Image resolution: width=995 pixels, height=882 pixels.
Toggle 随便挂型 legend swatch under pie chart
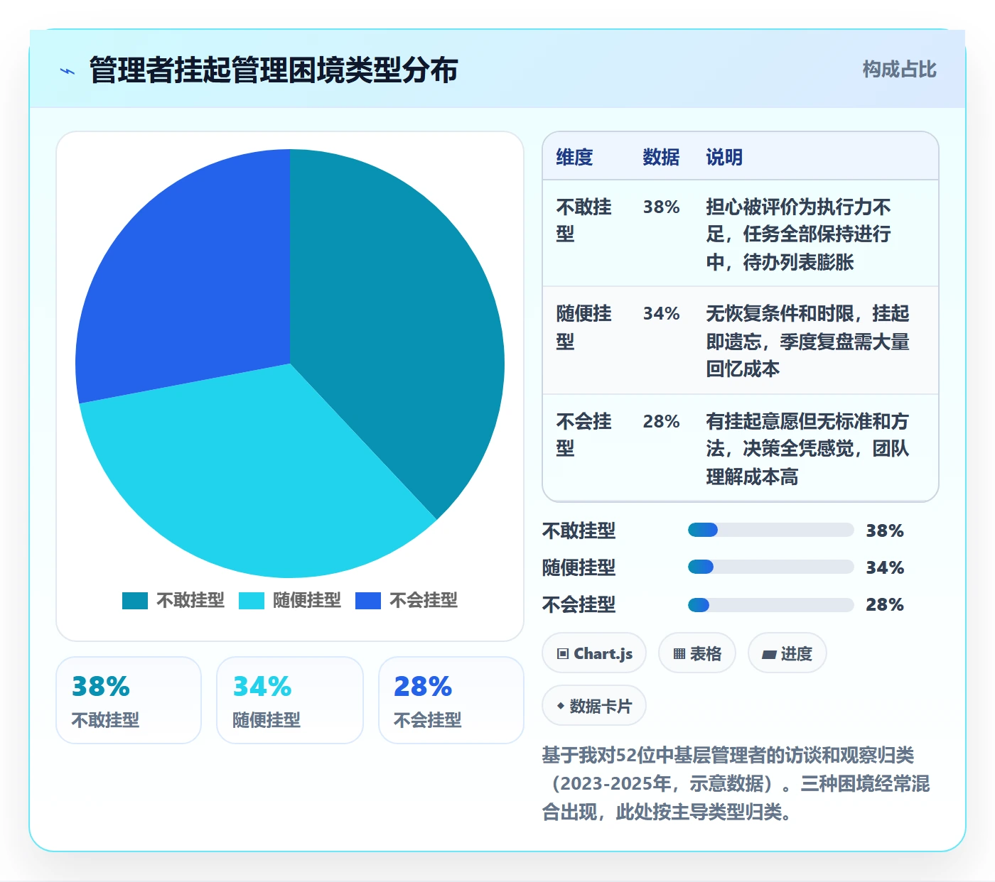click(252, 601)
